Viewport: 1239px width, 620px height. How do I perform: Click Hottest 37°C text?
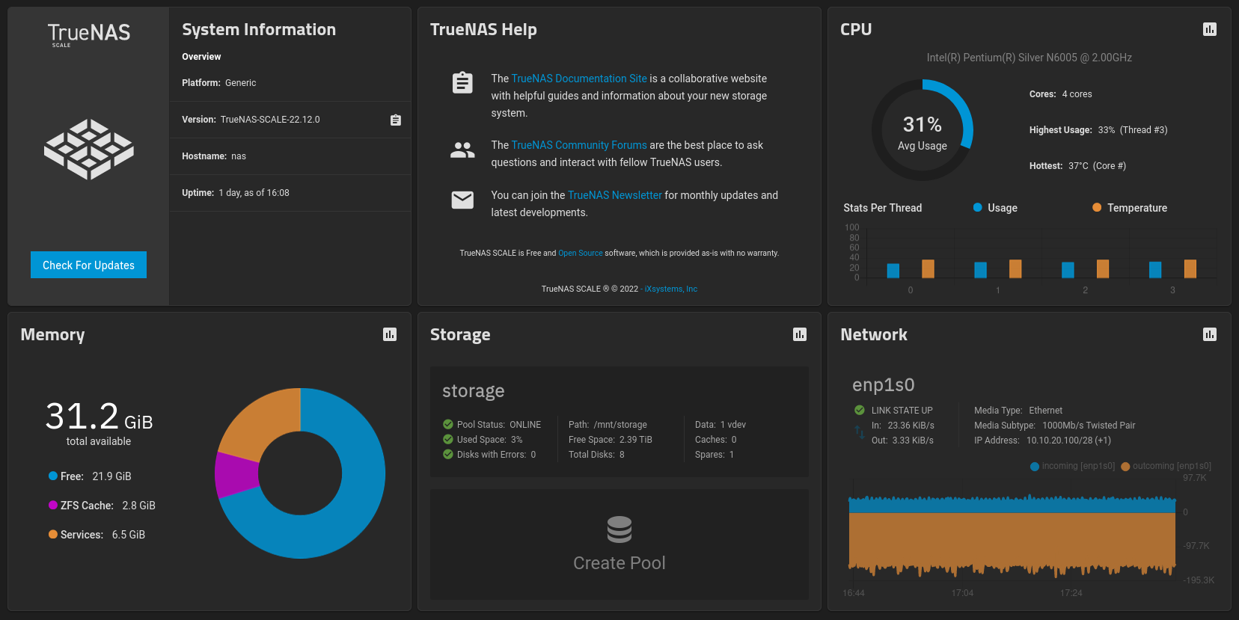(1077, 166)
